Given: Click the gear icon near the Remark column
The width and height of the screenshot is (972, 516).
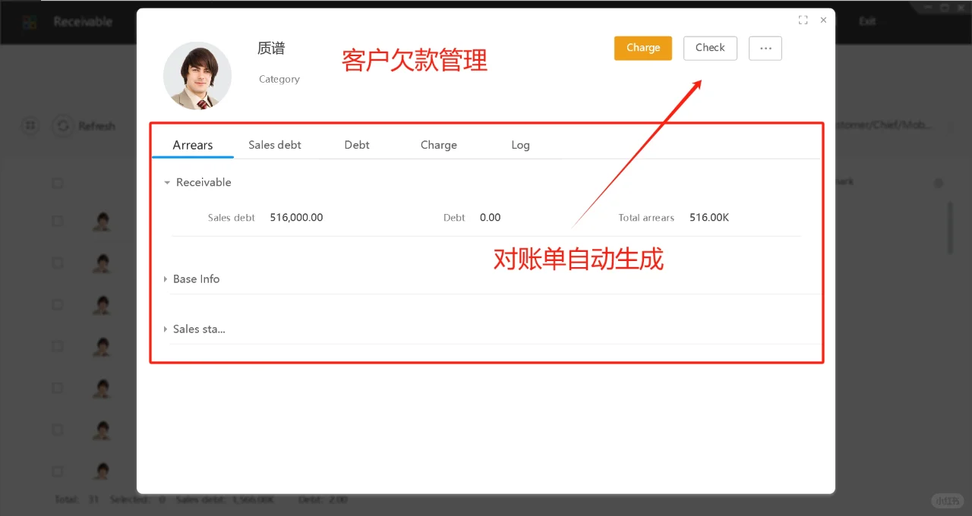Looking at the screenshot, I should click(x=939, y=182).
